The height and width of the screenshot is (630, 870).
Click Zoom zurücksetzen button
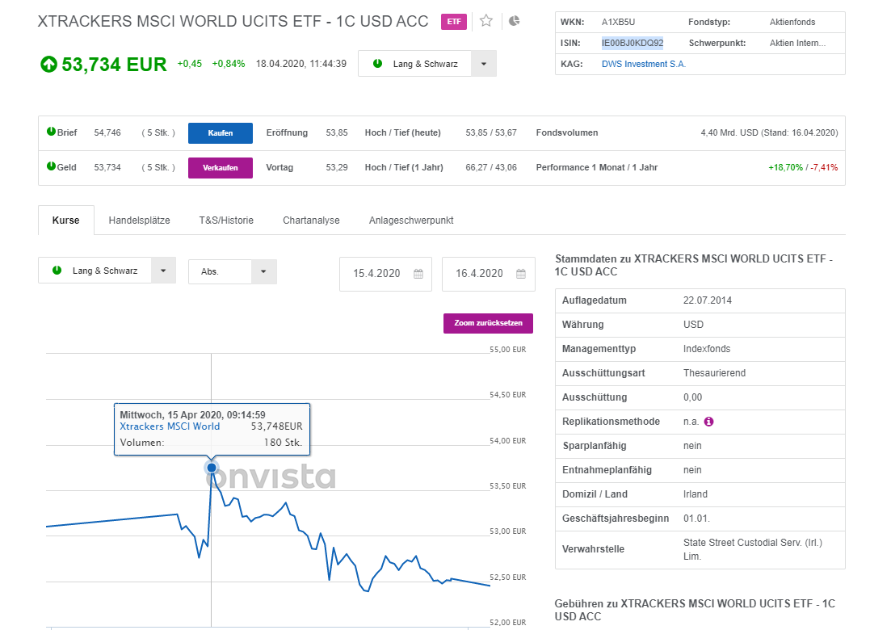488,323
